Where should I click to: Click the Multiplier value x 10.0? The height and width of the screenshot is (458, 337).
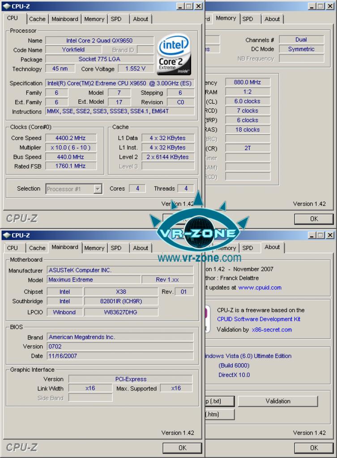click(x=70, y=148)
